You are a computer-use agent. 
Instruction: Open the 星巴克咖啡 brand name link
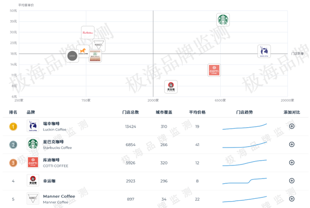click(x=53, y=142)
